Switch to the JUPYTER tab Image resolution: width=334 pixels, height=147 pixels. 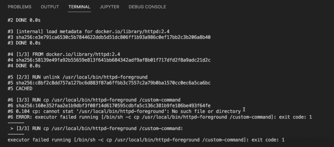109,7
